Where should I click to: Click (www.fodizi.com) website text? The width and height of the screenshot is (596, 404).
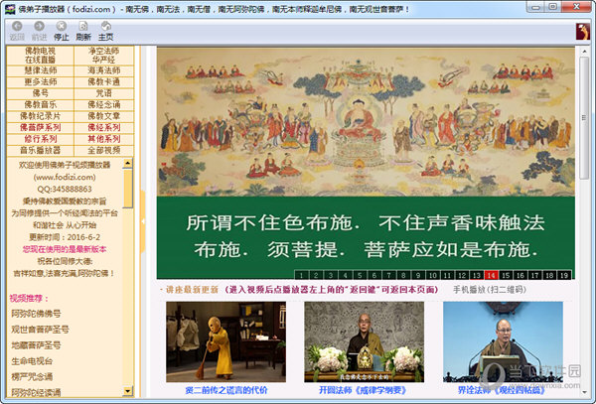[65, 177]
